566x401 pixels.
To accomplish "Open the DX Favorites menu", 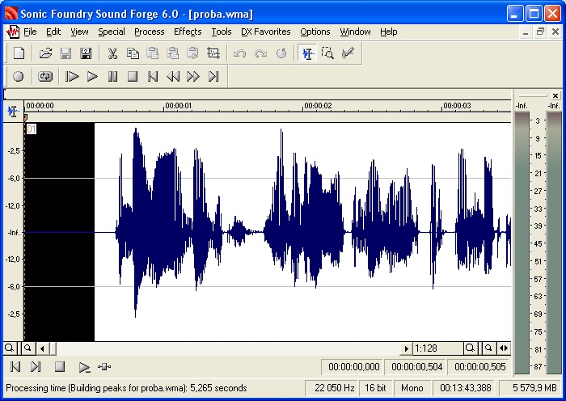I will [x=265, y=32].
